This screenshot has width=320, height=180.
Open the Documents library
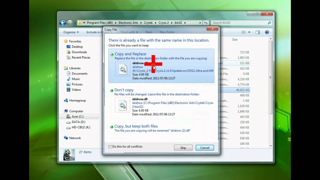click(x=79, y=73)
